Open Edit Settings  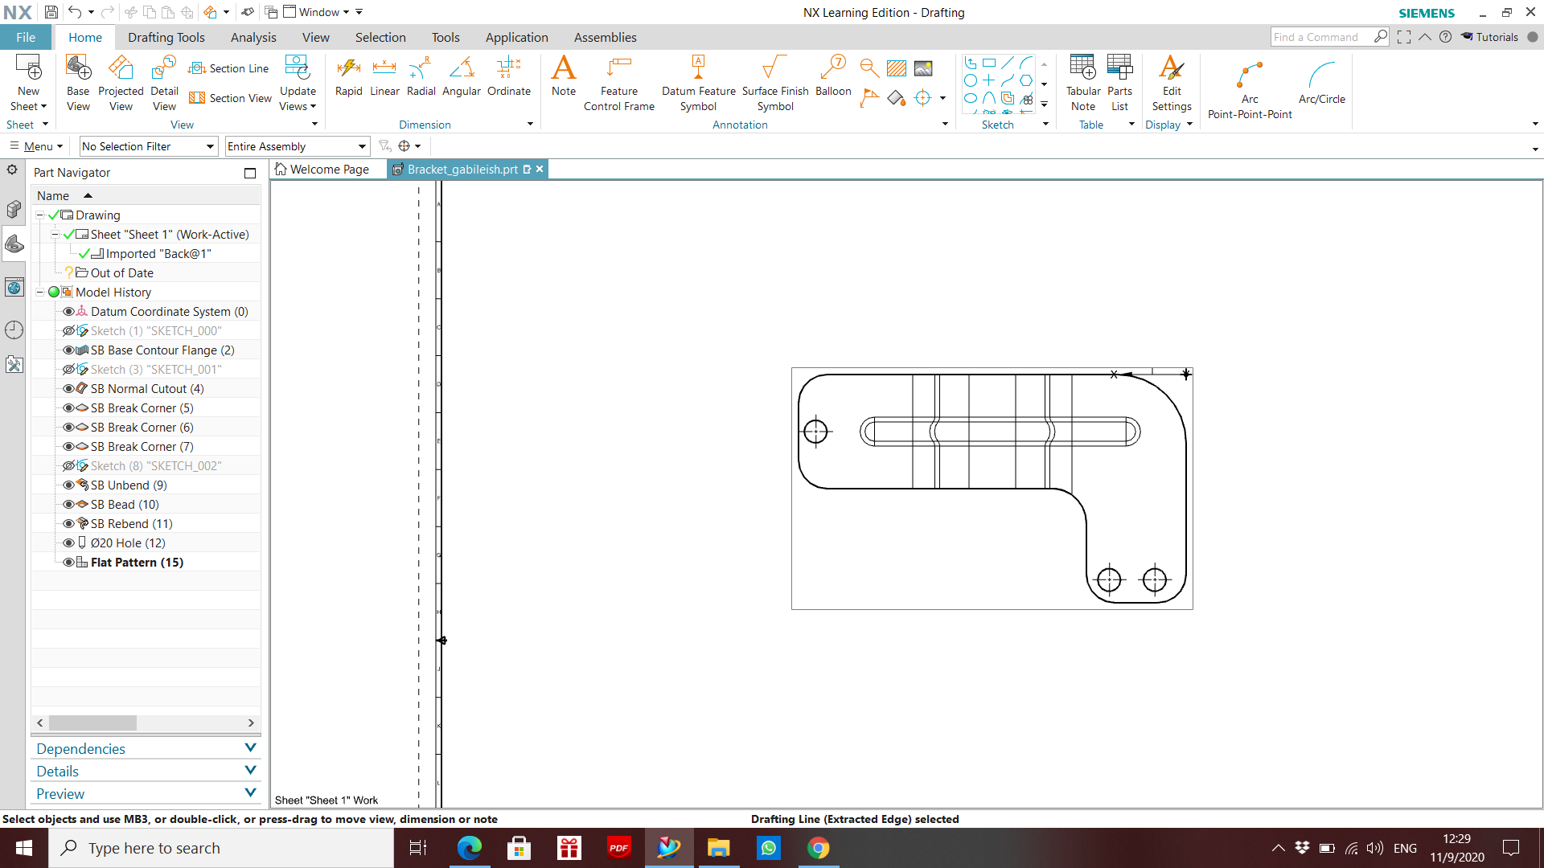click(x=1172, y=83)
